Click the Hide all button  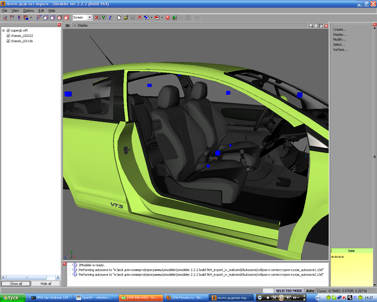click(x=46, y=284)
